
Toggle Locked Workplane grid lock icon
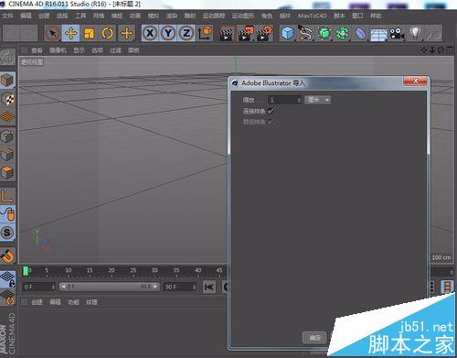point(7,279)
